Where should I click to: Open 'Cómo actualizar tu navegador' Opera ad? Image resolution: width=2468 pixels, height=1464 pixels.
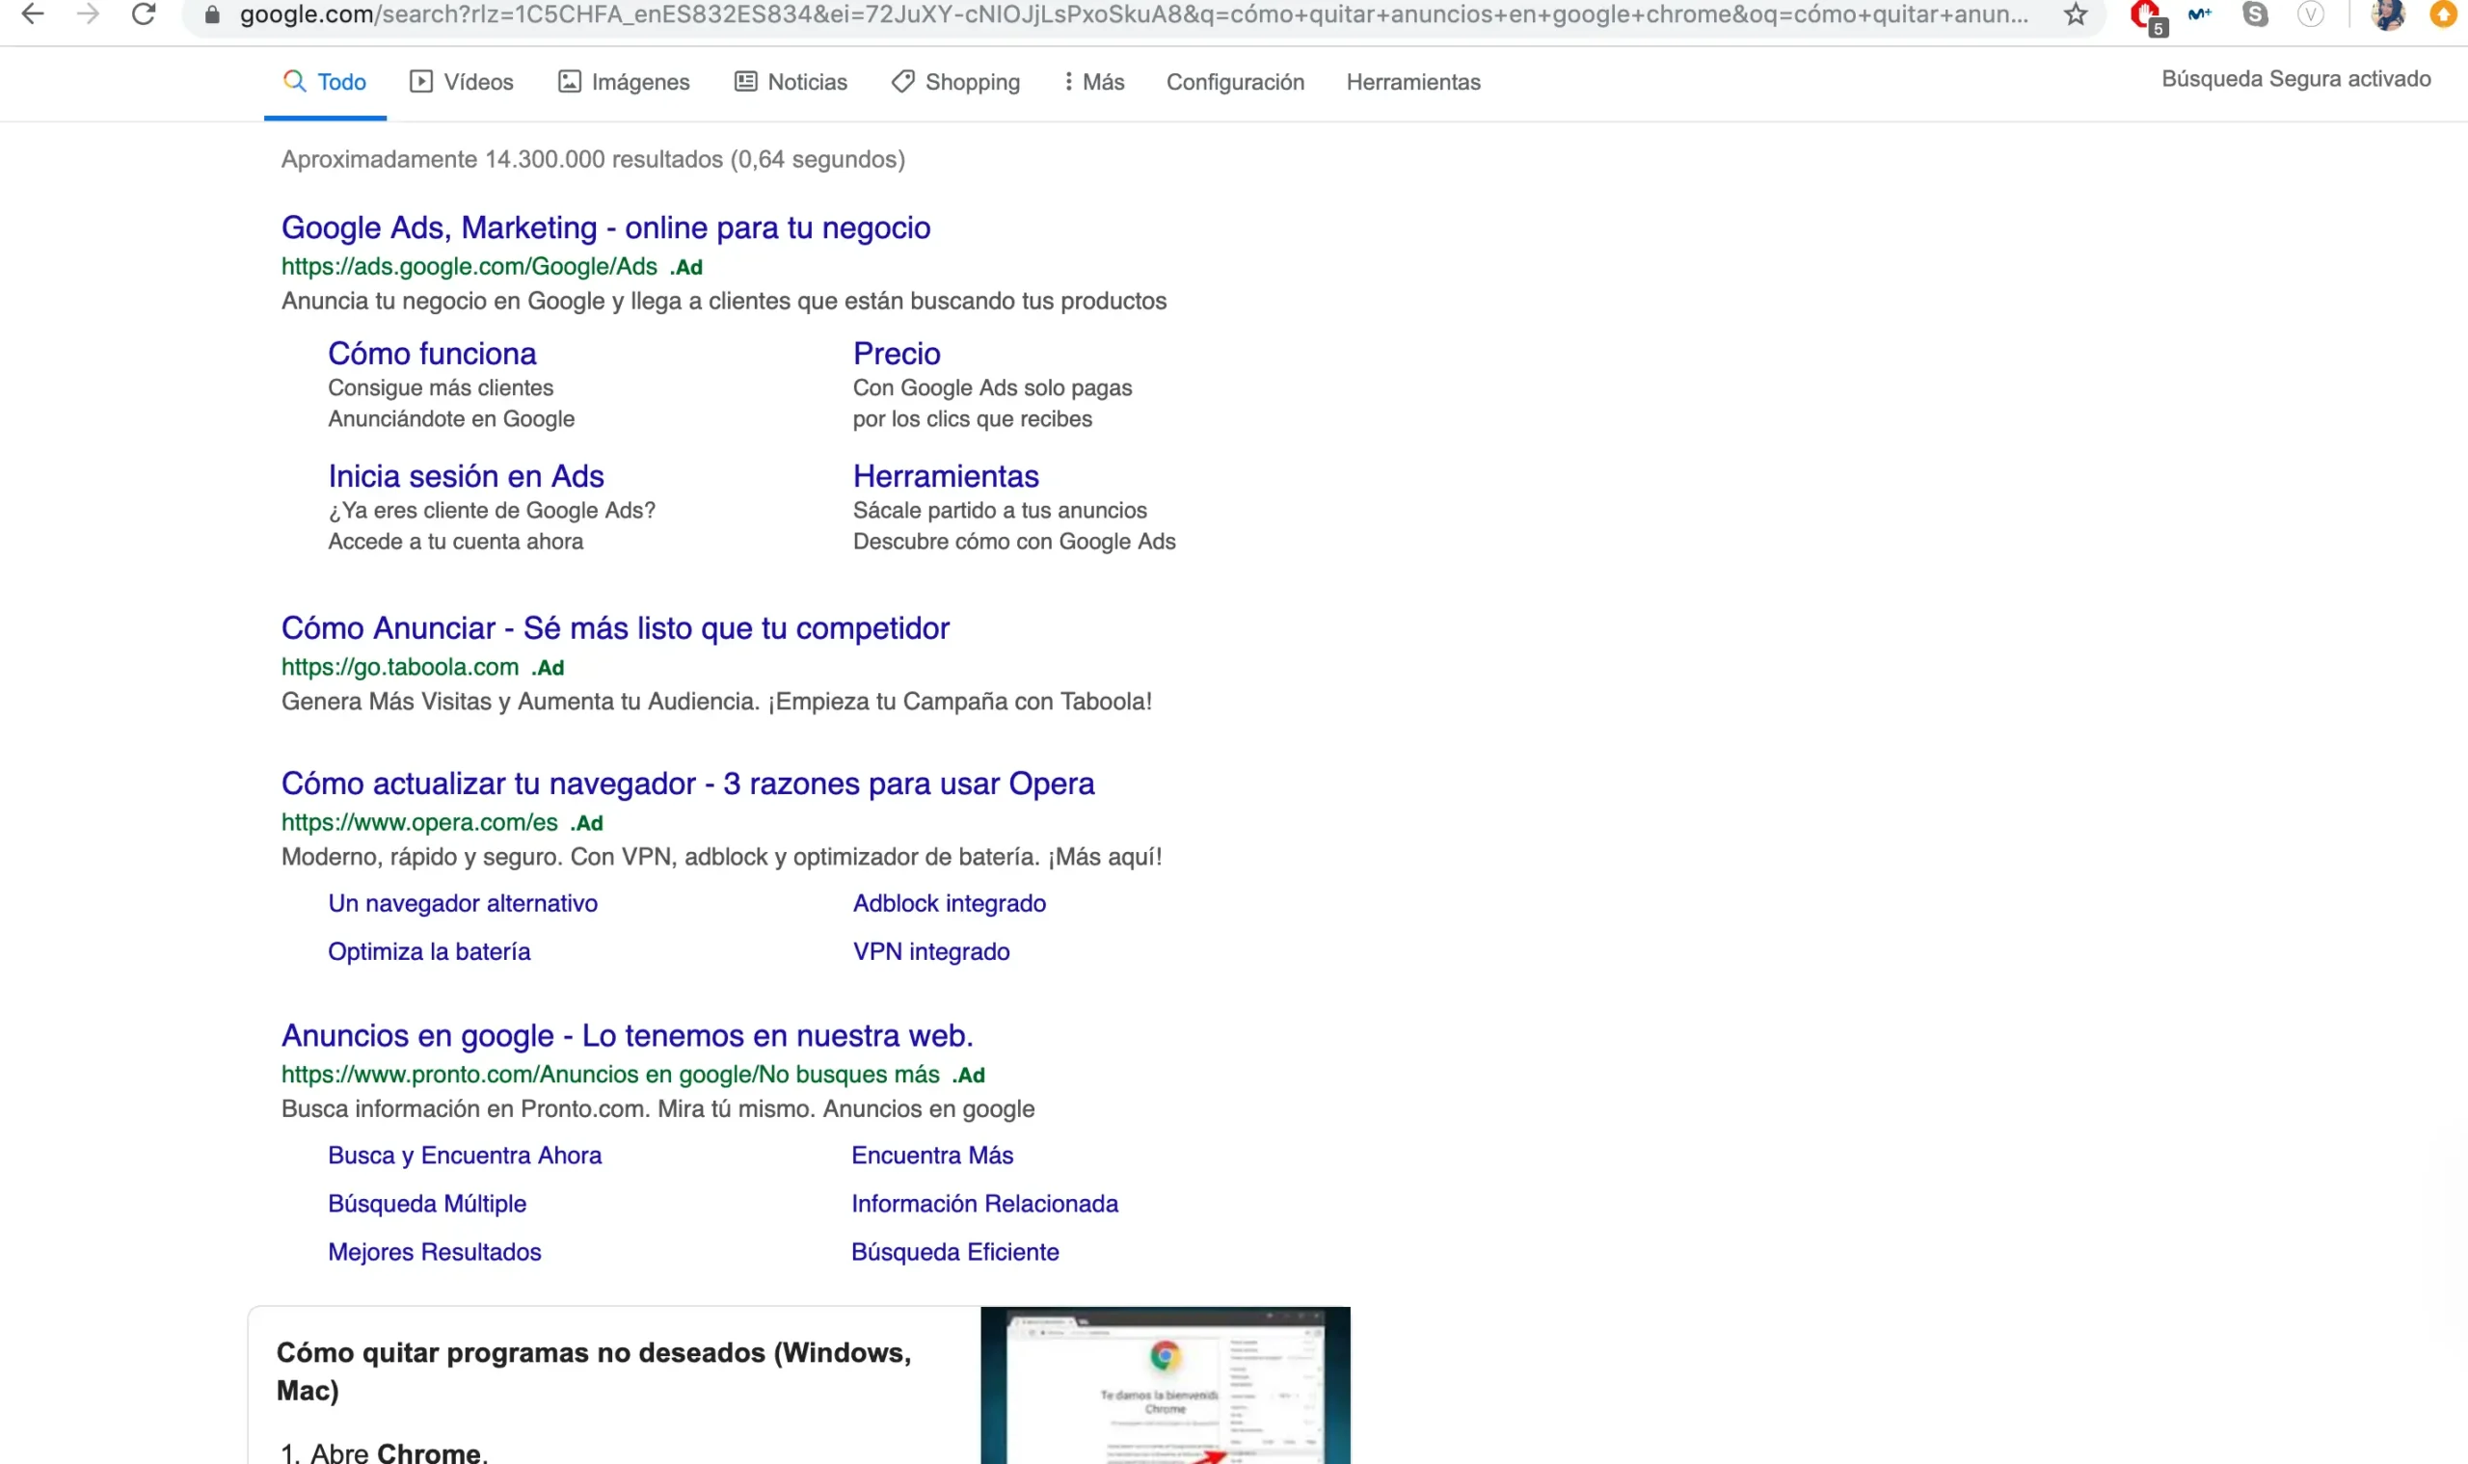tap(687, 784)
